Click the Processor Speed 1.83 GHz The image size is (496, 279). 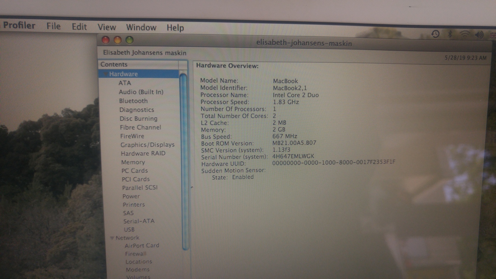tap(286, 102)
